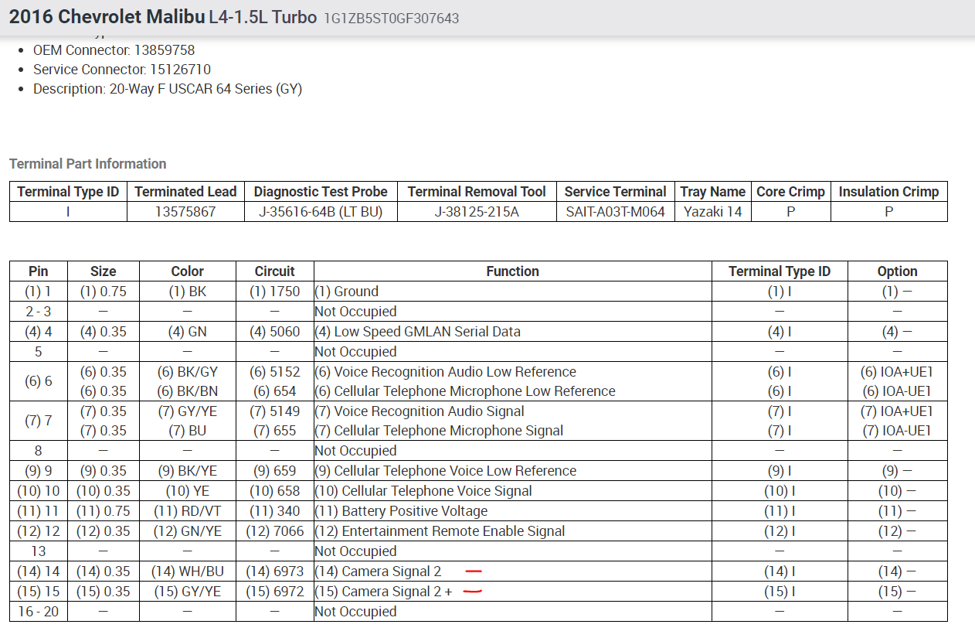975x638 pixels.
Task: Select tray name Yazaki 14
Action: click(x=712, y=211)
